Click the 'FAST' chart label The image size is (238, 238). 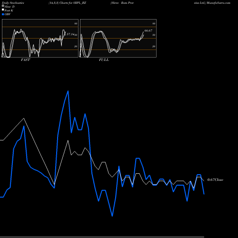pos(25,60)
